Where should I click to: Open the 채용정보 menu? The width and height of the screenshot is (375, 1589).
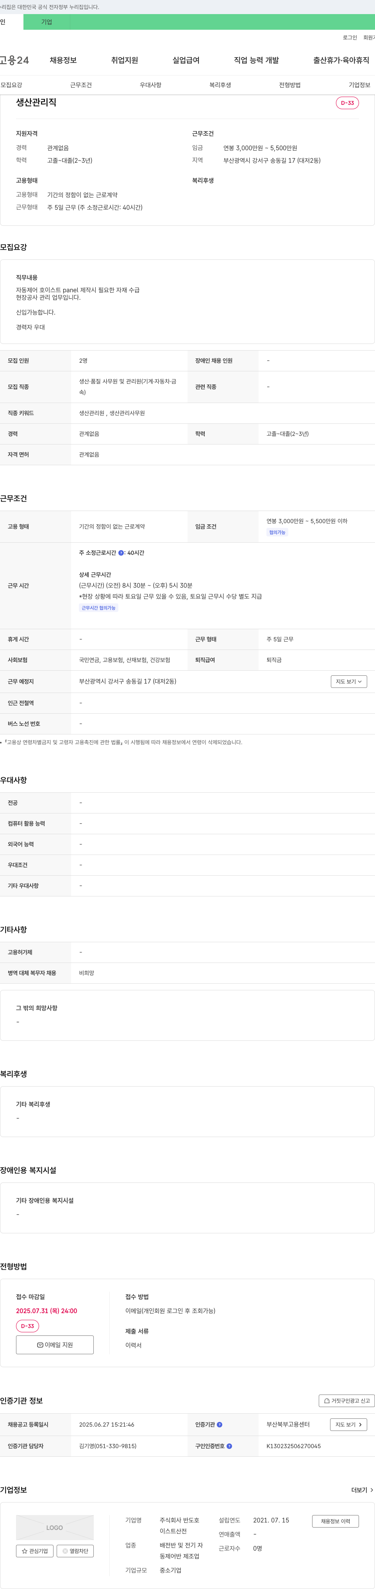[63, 60]
